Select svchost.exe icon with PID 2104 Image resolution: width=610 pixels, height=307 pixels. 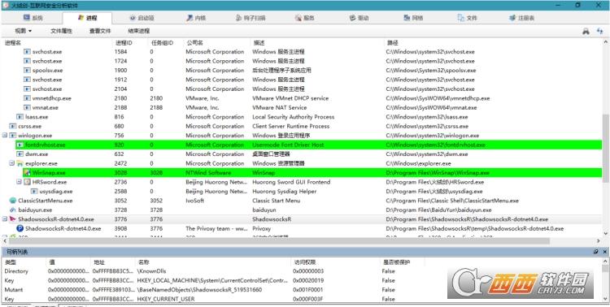27,89
